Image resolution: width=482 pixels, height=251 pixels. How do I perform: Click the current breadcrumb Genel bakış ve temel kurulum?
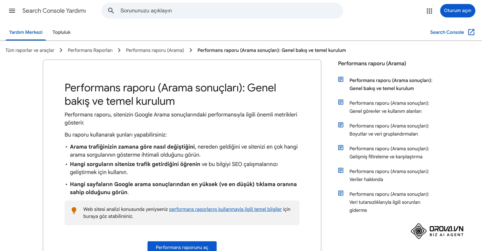click(272, 50)
